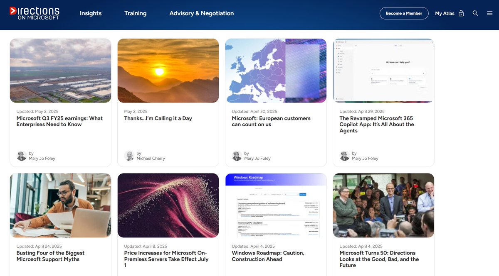Open Windows Roadmap: Caution, Construction Ahead article
The height and width of the screenshot is (276, 499).
(268, 256)
